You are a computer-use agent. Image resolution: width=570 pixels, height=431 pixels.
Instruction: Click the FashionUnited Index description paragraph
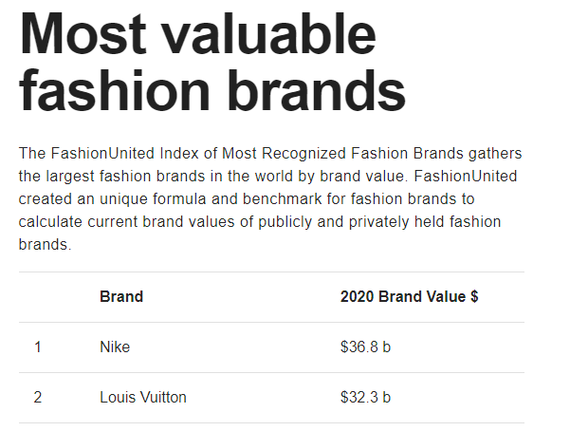(x=270, y=198)
